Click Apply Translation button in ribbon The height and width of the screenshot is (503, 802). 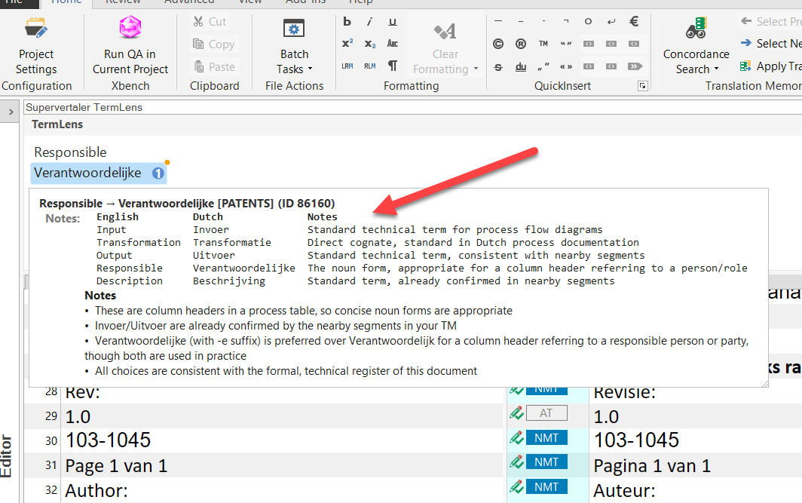tap(769, 66)
